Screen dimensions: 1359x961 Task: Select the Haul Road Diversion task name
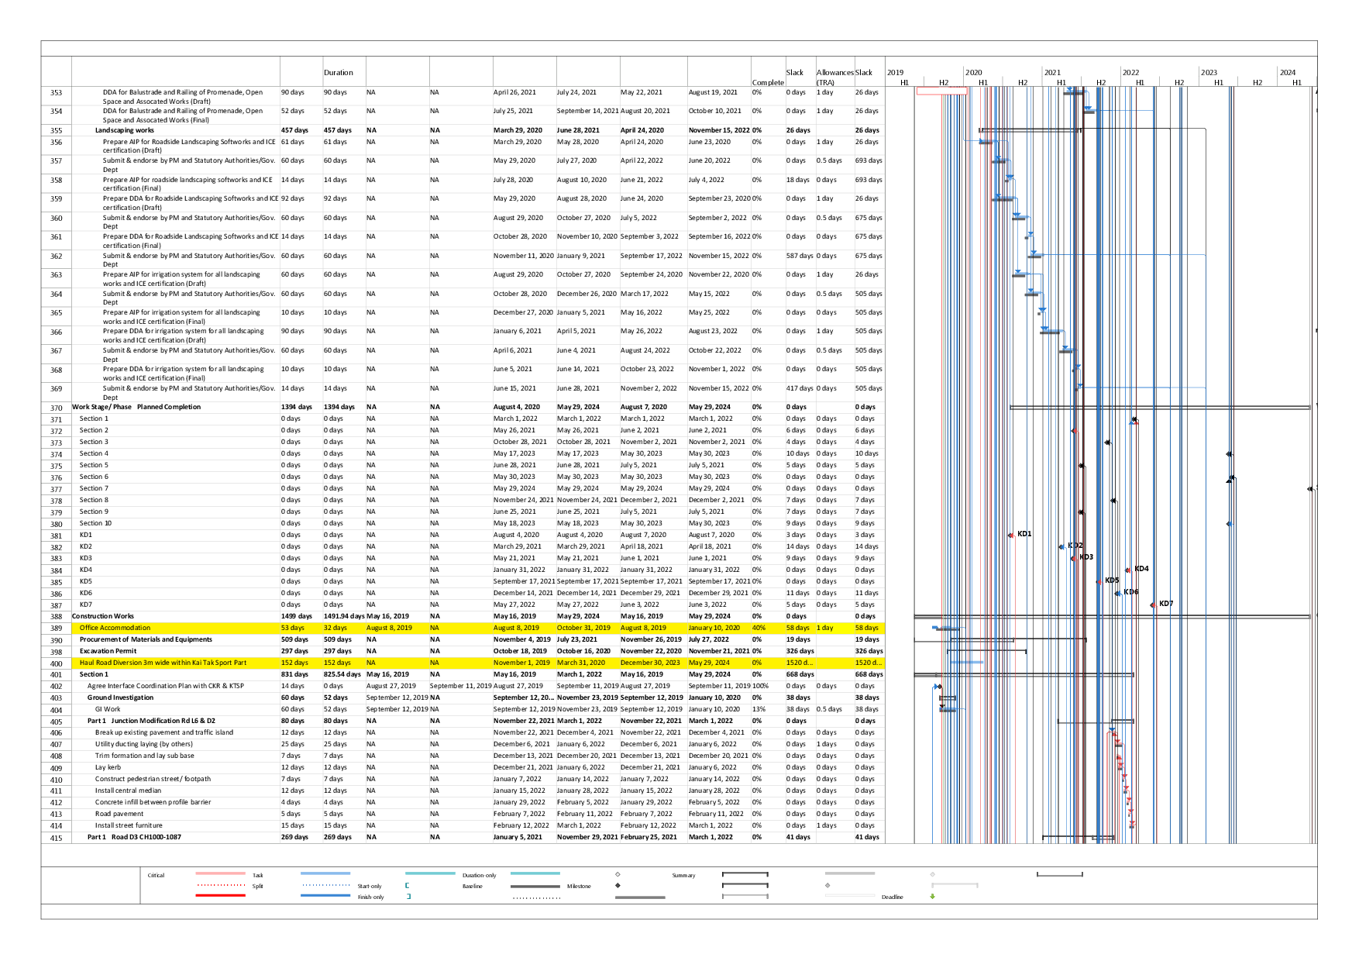tap(163, 663)
